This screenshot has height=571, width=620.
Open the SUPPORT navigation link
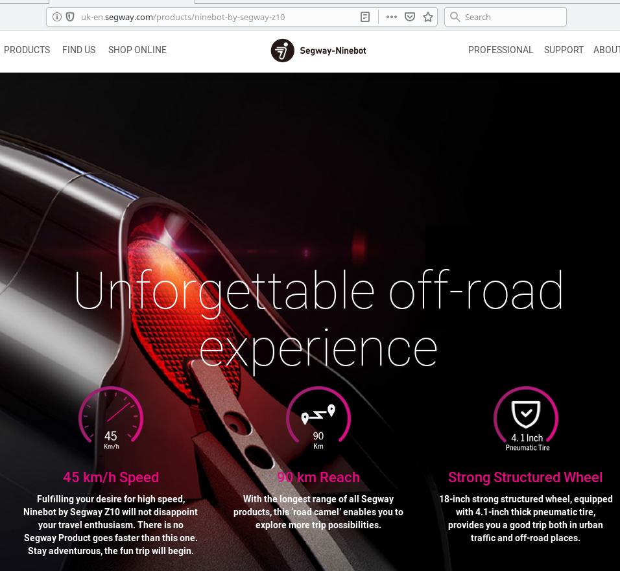tap(564, 50)
